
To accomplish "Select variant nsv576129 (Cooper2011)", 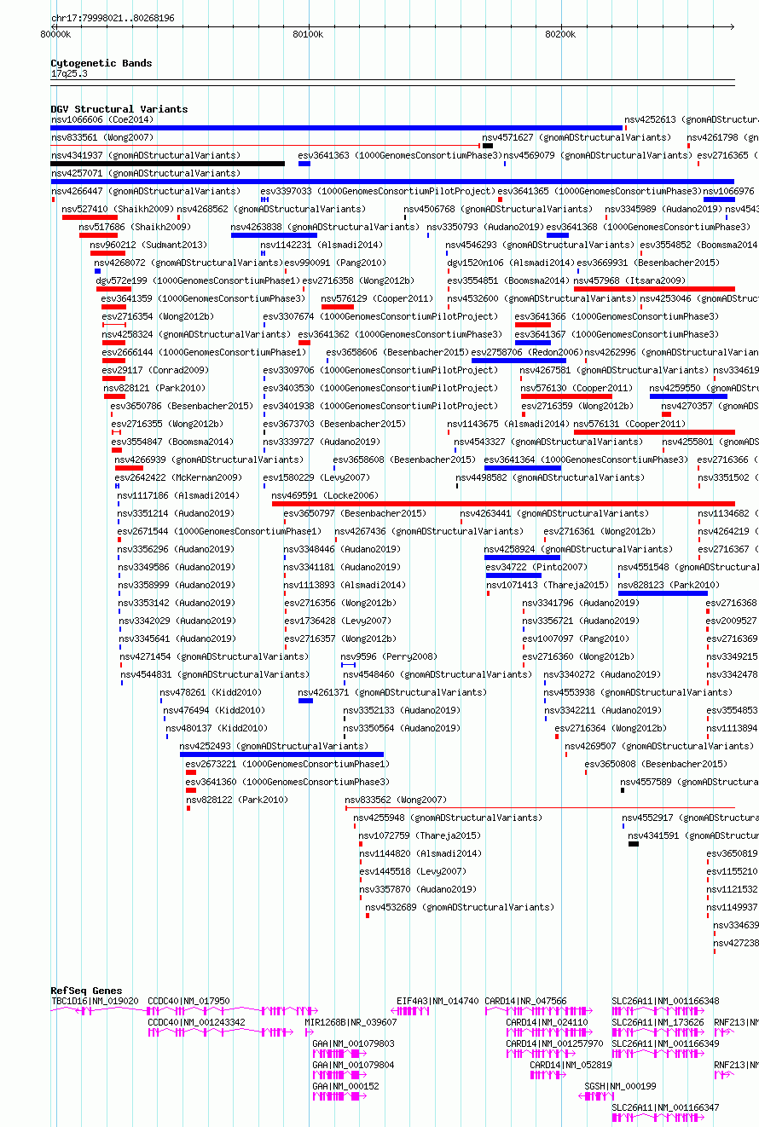I will pos(378,298).
